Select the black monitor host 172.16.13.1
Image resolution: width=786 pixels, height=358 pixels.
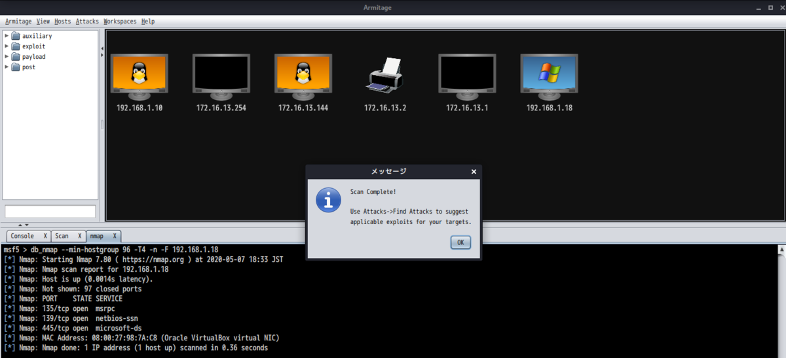tap(467, 76)
